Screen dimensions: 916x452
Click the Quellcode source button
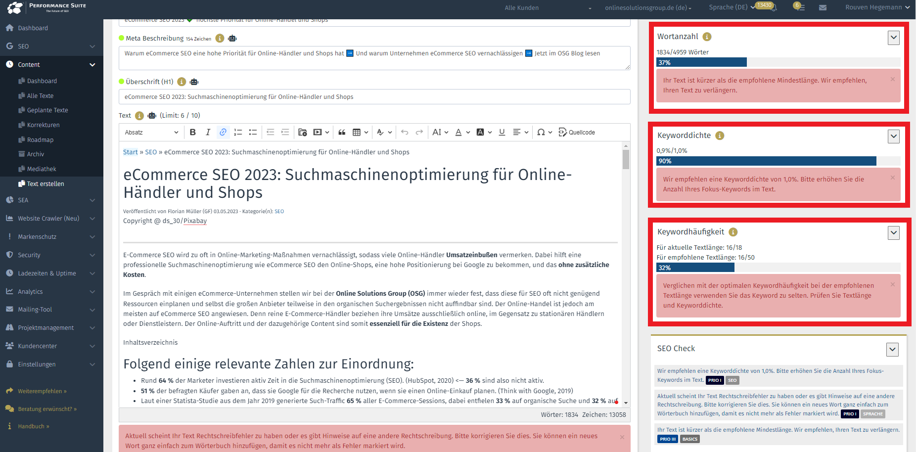577,132
